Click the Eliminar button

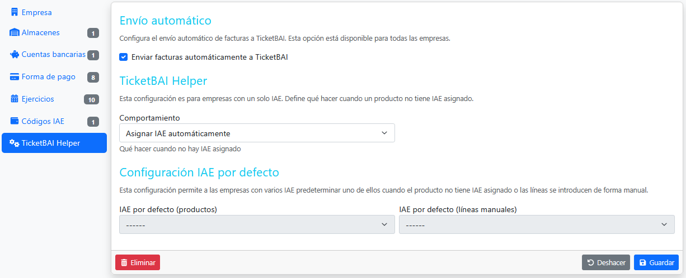pos(138,262)
